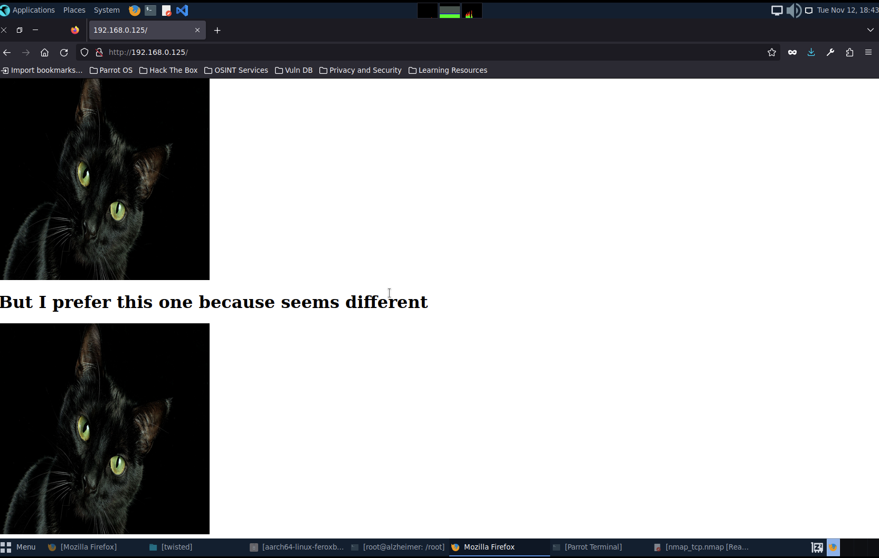Open the extensions puzzle icon

tap(849, 52)
